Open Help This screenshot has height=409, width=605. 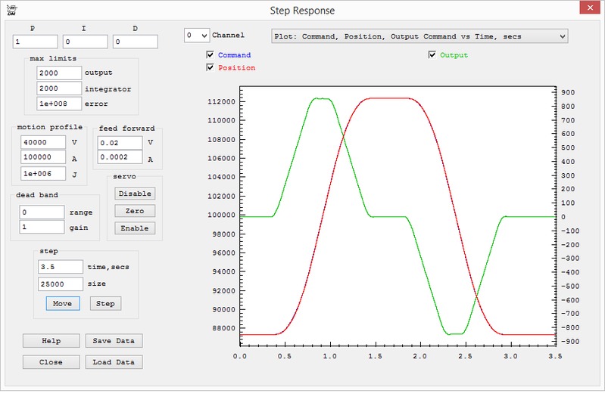51,341
